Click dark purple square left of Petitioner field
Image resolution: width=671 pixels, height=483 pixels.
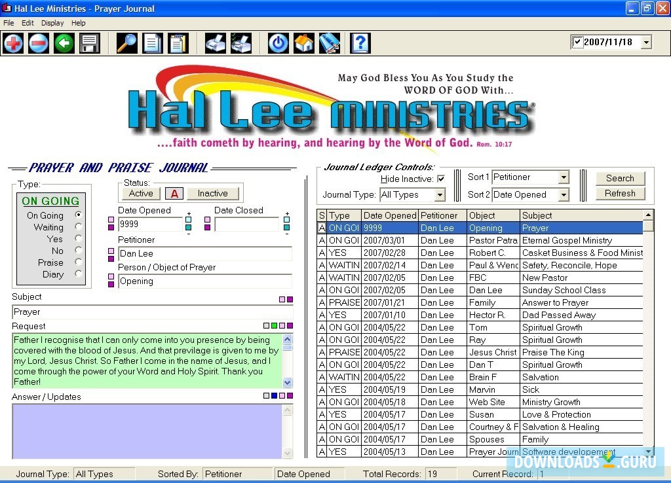[x=111, y=259]
